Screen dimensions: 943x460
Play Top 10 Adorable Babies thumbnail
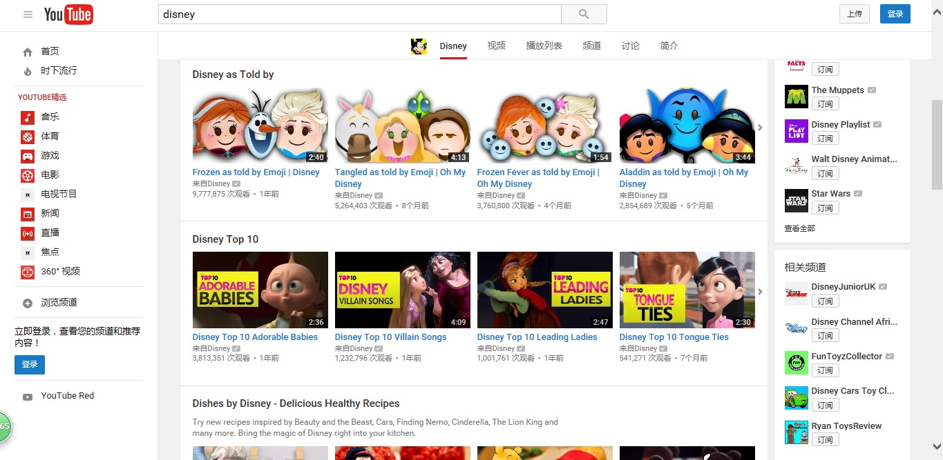pyautogui.click(x=260, y=290)
